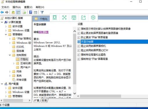
Task: Click the Show/Hide console tree icon
Action: 18,12
